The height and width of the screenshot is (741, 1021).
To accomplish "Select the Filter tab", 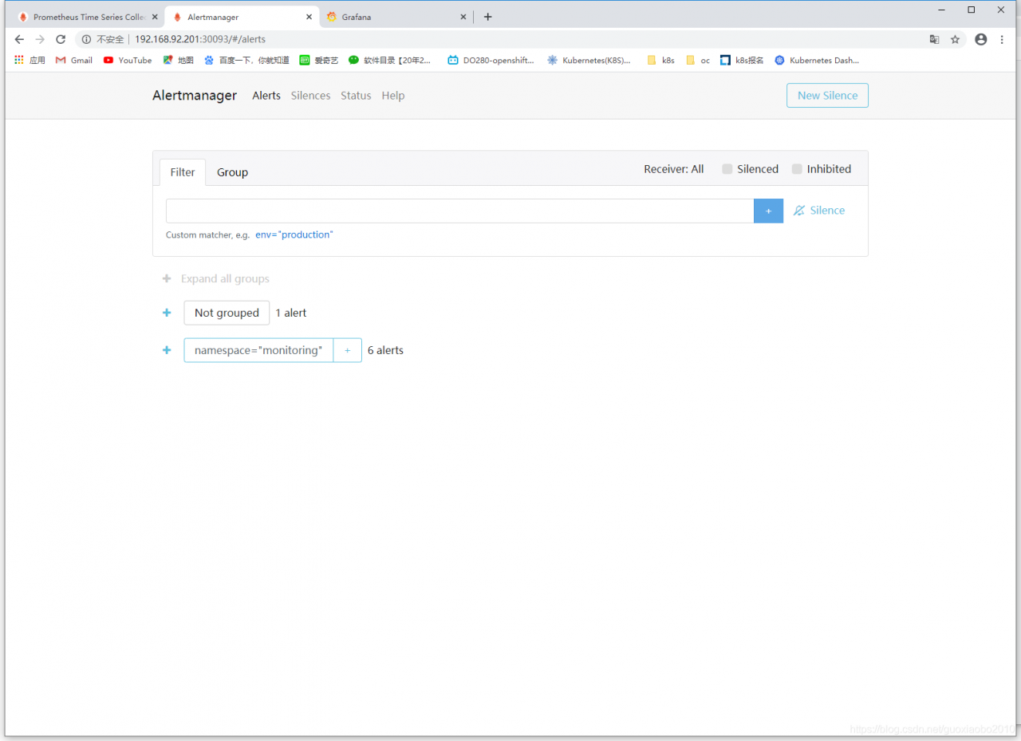I will coord(183,172).
